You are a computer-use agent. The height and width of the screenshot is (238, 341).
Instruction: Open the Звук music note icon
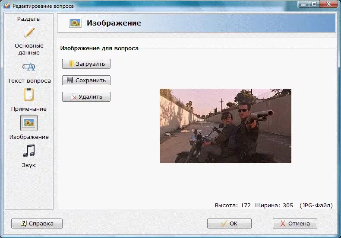(29, 151)
